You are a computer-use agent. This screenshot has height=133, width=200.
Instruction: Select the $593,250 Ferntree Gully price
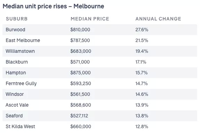[81, 84]
